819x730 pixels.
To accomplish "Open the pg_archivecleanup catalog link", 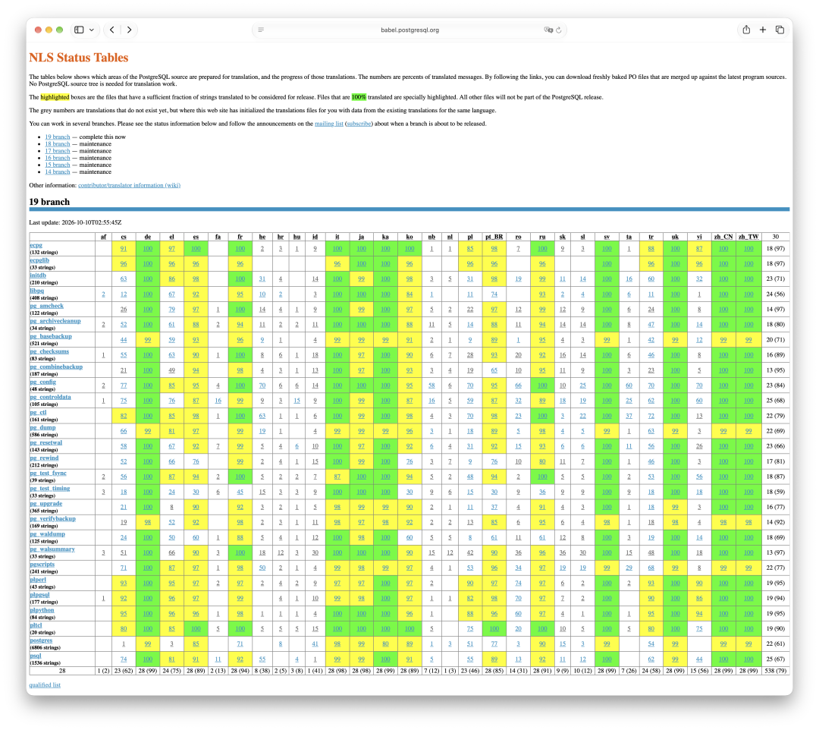I will [55, 321].
